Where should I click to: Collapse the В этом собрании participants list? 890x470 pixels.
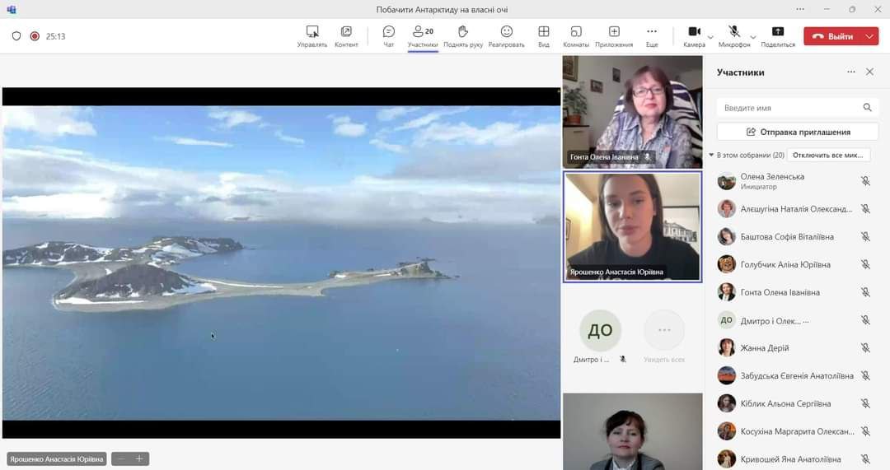(711, 155)
